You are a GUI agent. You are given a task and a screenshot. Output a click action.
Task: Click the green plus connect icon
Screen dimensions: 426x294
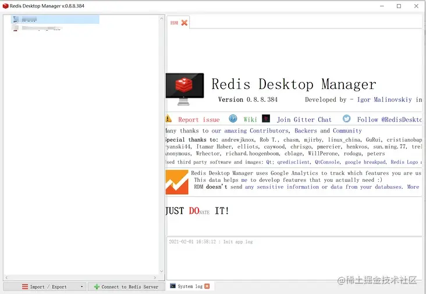[x=97, y=286]
